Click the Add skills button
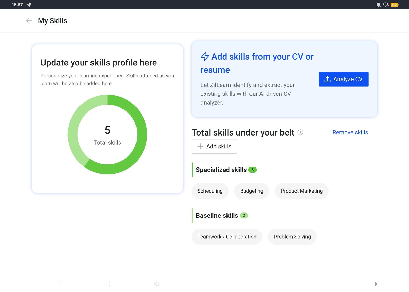 click(214, 146)
